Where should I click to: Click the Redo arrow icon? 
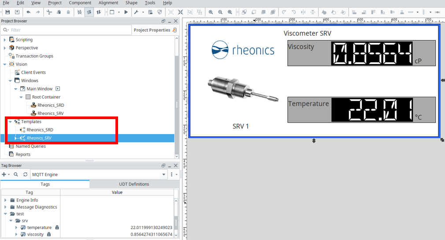tap(38, 12)
